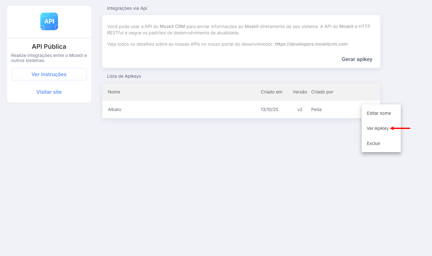Click the v2 version cell
432x256 pixels.
(x=300, y=109)
